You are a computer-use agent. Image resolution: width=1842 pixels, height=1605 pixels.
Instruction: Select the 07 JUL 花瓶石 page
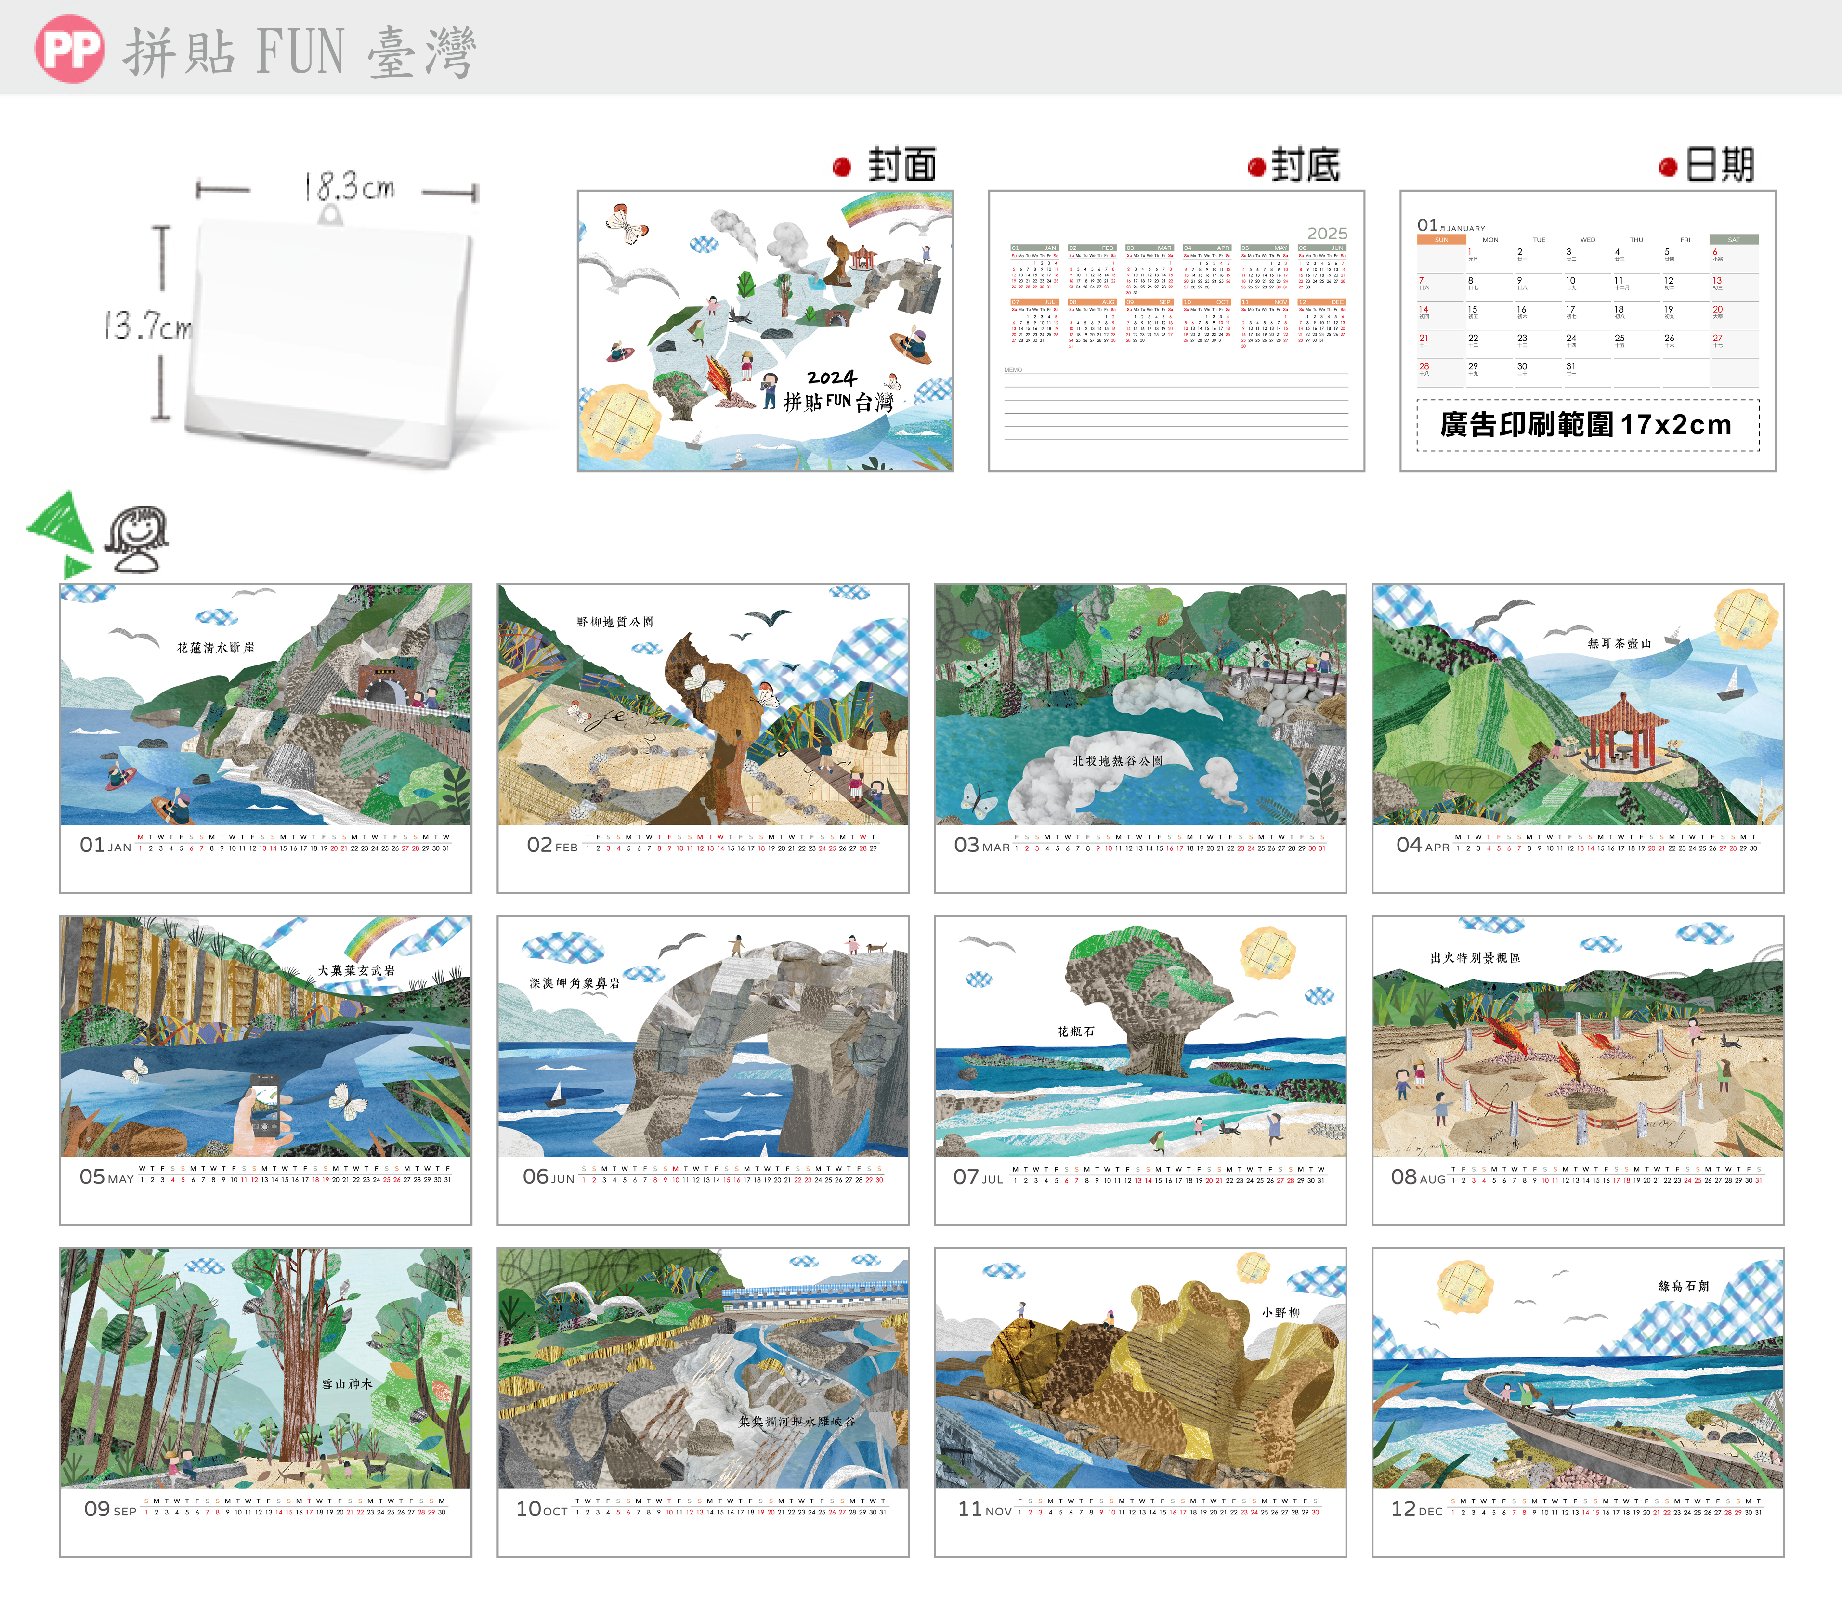pyautogui.click(x=1140, y=1070)
